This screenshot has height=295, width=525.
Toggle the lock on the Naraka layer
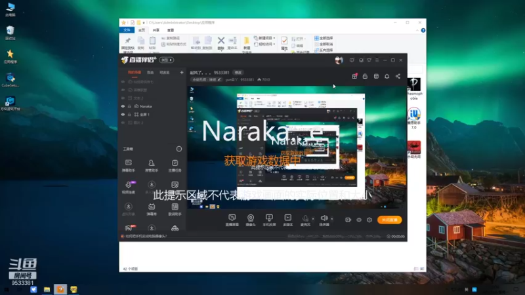point(129,106)
